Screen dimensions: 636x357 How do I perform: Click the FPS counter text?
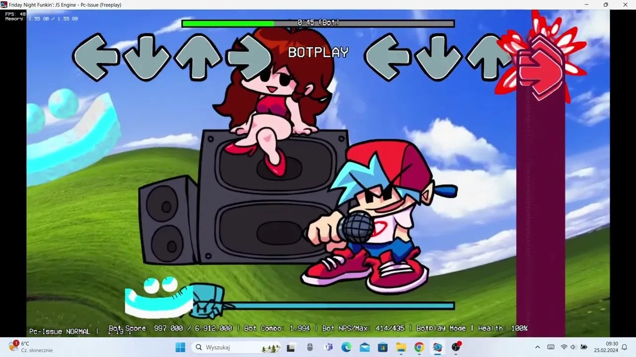15,14
